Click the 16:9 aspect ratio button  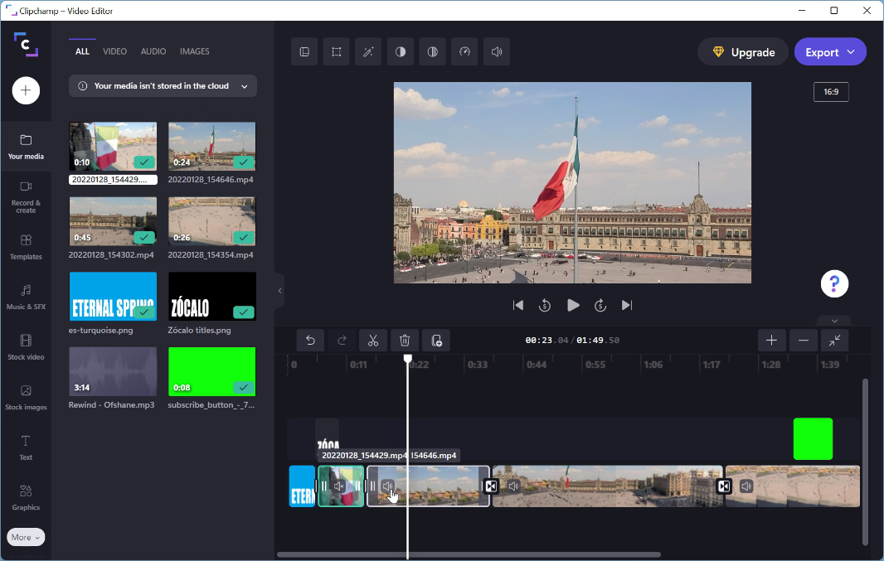pos(831,92)
